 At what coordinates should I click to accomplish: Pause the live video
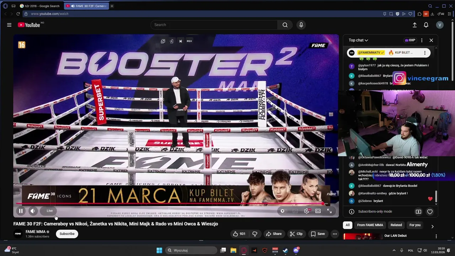[x=21, y=211]
